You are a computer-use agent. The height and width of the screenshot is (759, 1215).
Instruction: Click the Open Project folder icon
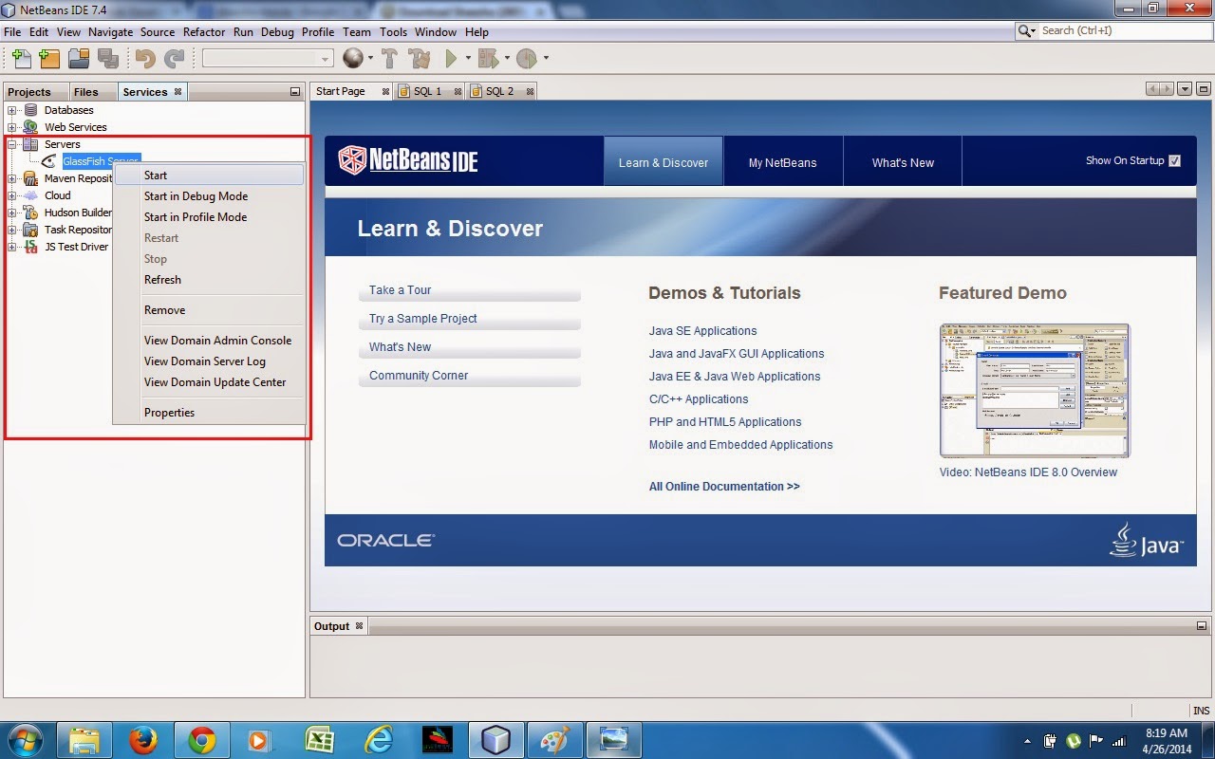[78, 59]
